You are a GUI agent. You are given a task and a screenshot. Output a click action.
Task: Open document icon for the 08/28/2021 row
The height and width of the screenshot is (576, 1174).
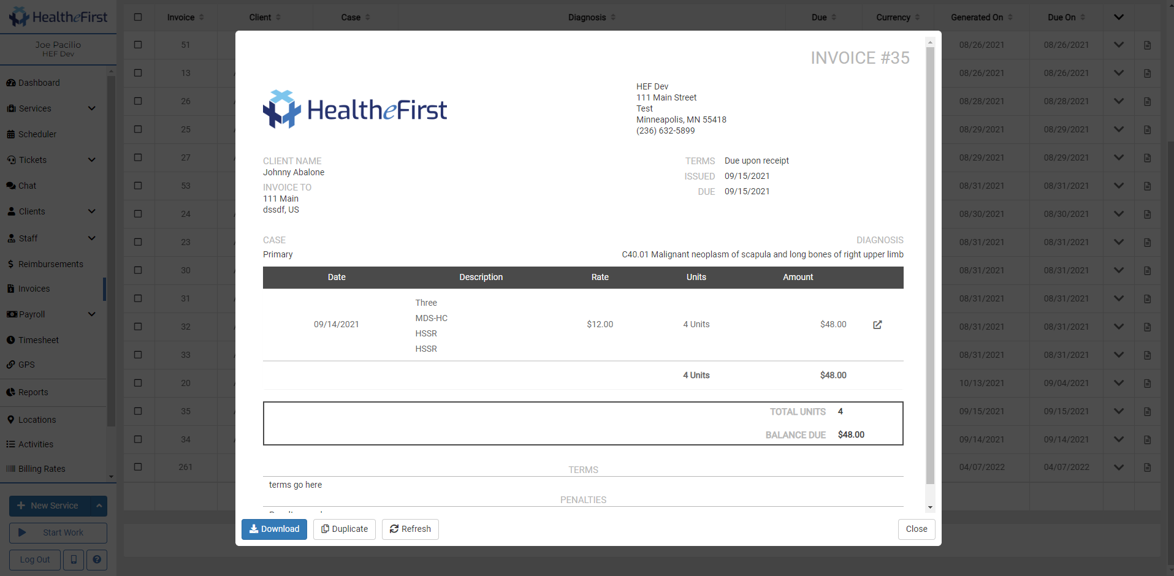1147,102
